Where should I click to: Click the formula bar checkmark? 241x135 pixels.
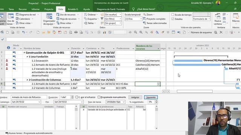tap(3, 39)
